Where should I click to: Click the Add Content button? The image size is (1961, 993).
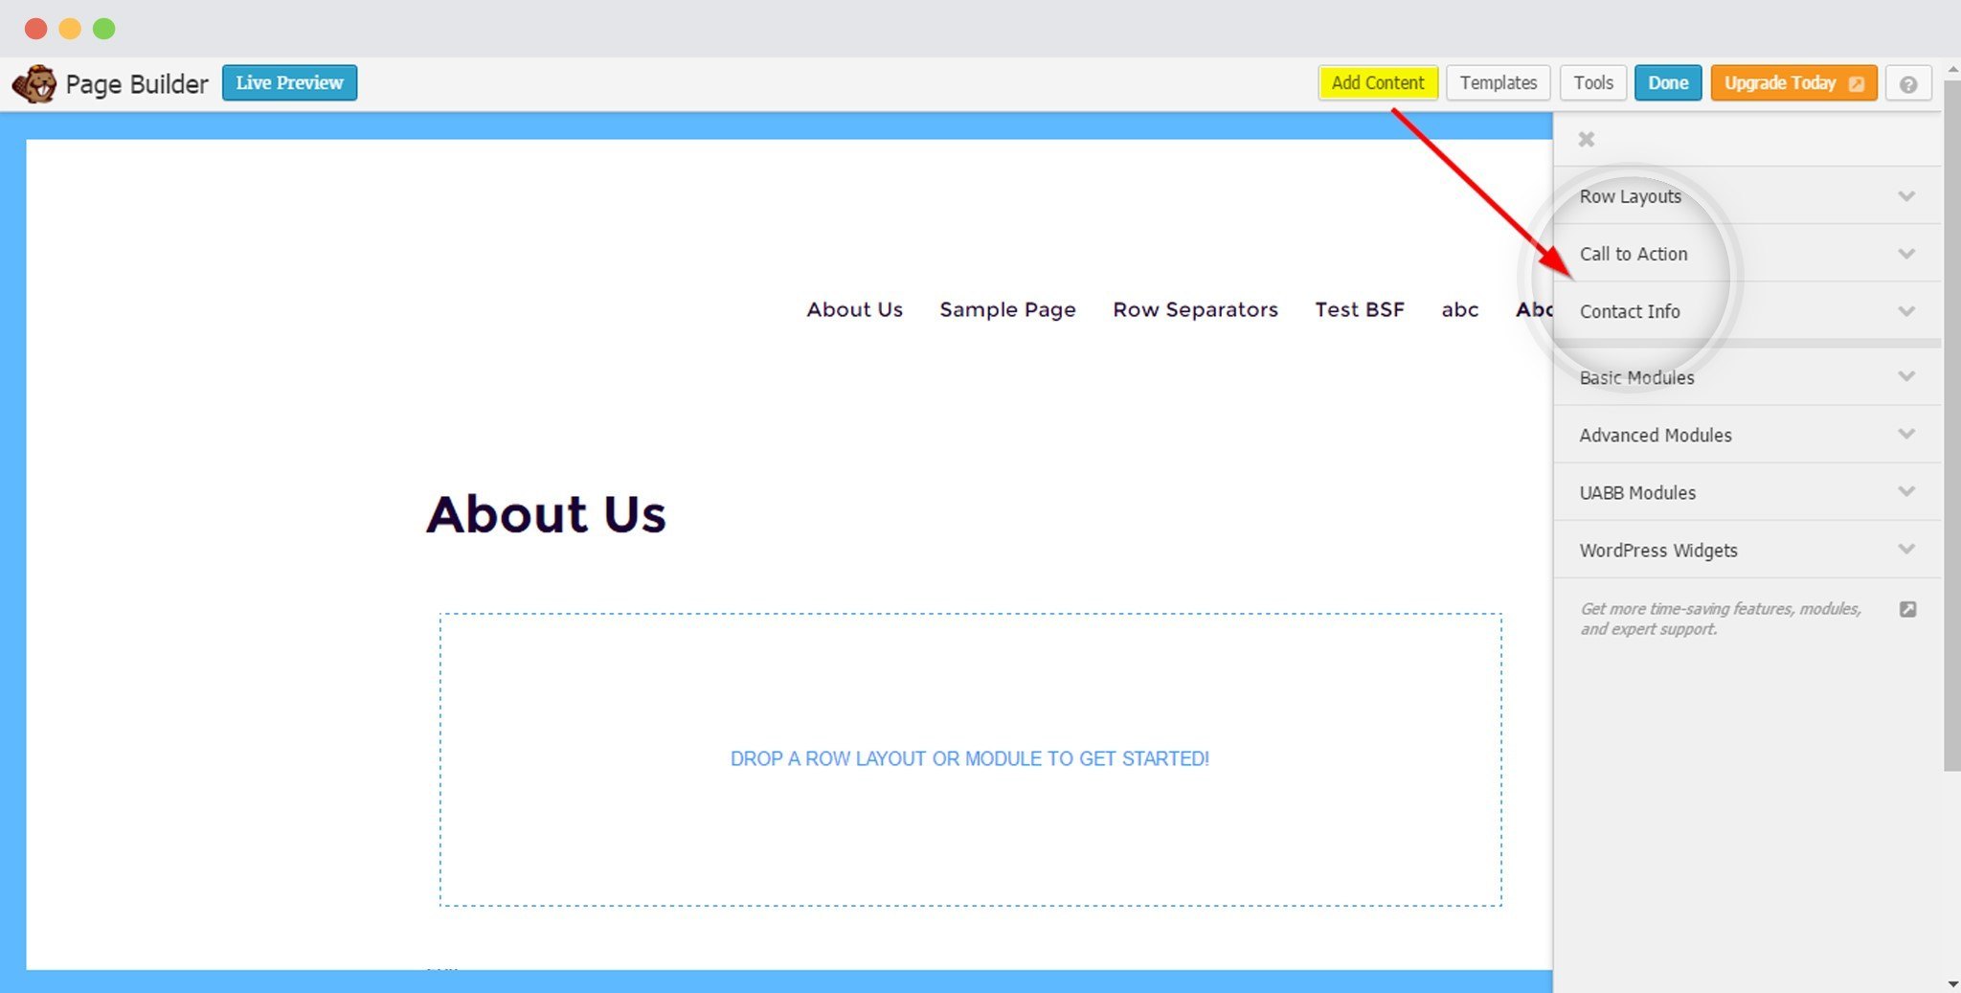click(1377, 82)
